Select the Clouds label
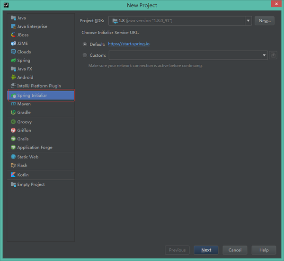This screenshot has height=261, width=284. point(24,52)
